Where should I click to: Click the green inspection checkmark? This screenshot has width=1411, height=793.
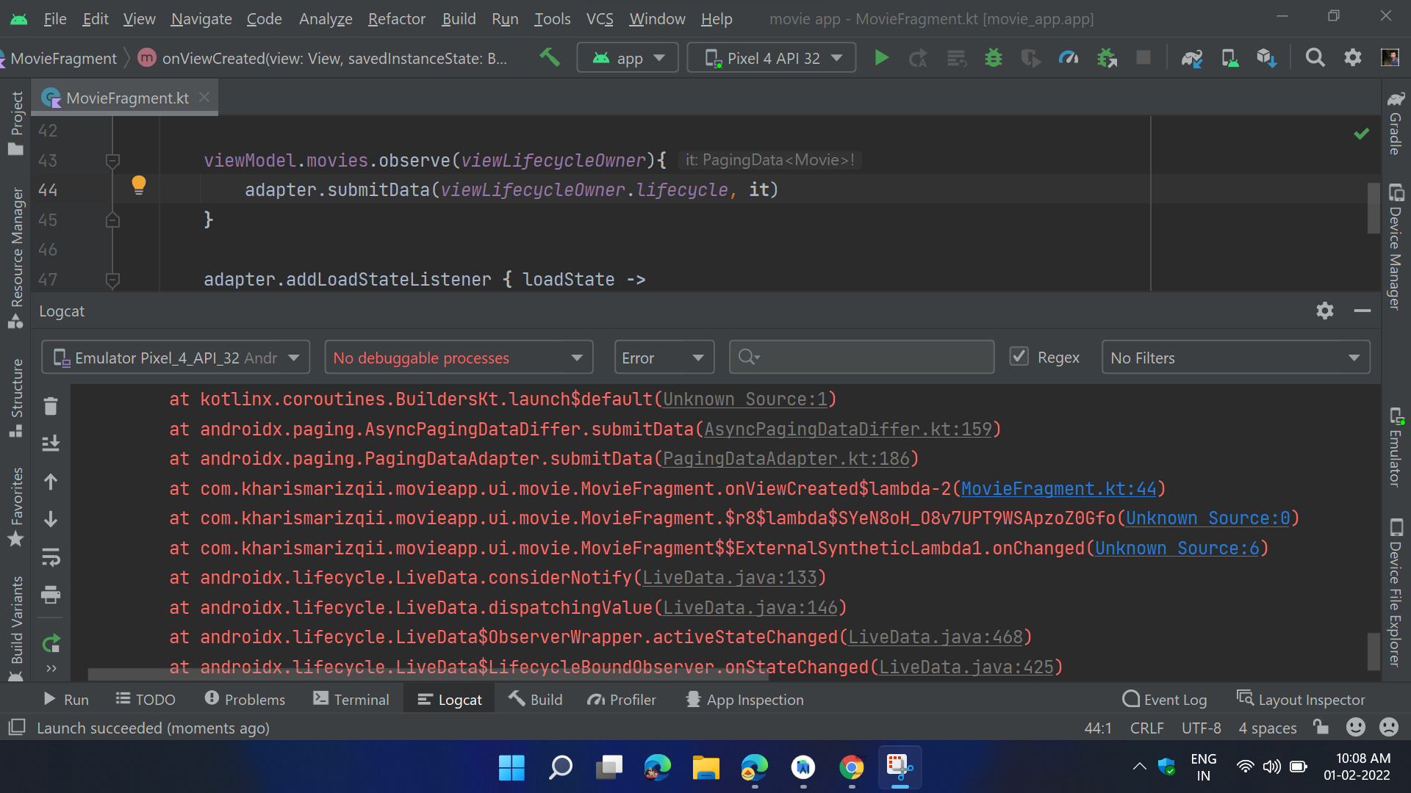coord(1362,134)
